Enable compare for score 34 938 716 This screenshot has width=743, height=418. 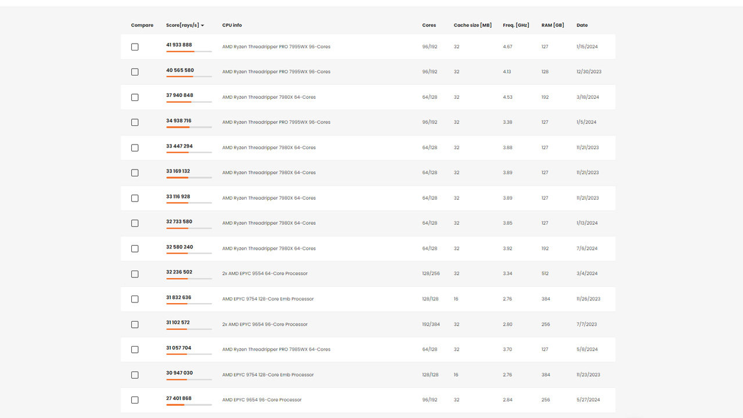click(x=135, y=122)
